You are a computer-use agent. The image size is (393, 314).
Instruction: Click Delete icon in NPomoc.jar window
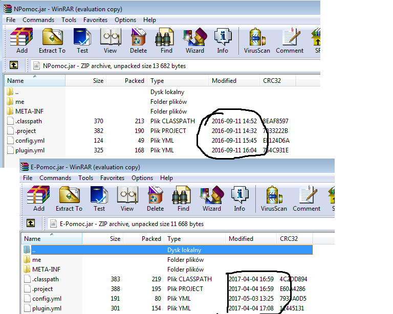point(138,41)
